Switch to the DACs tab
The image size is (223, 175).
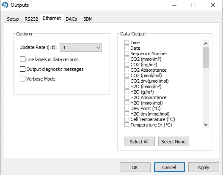tap(71, 19)
